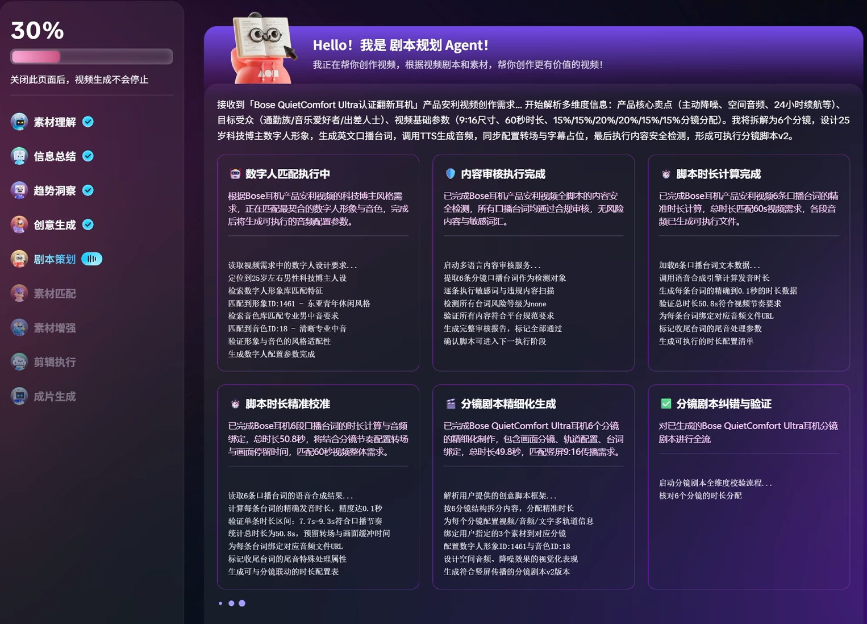The height and width of the screenshot is (624, 867).
Task: Open the 素材增强 step icon
Action: click(x=19, y=327)
